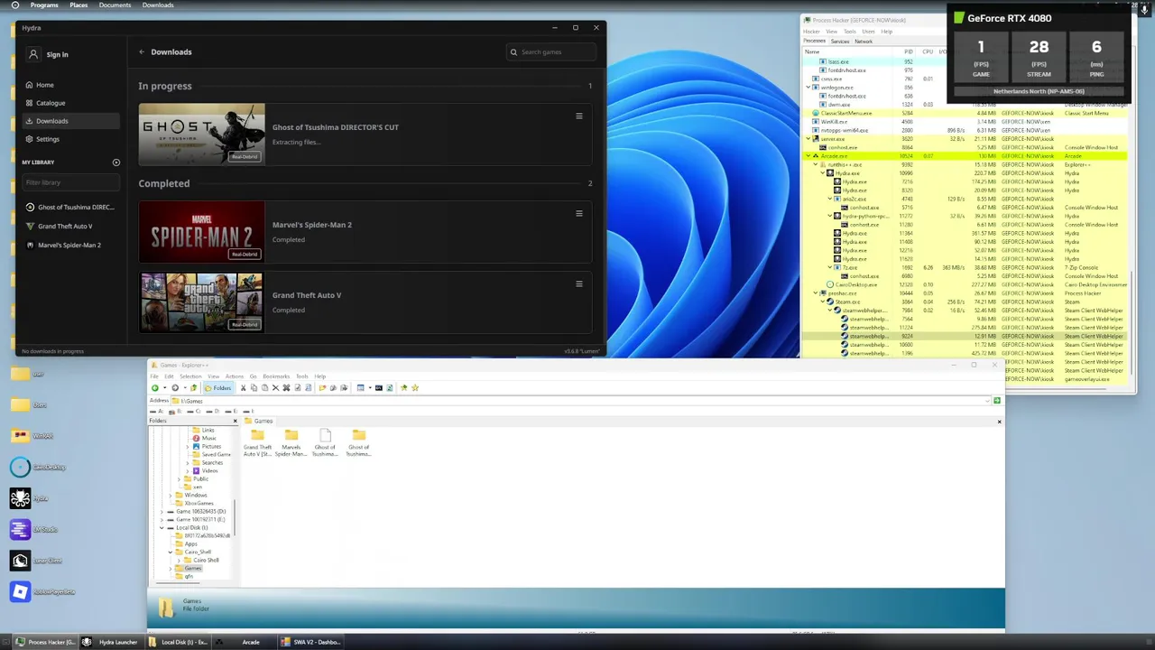Collapse Arcade.exe process tree

click(808, 156)
